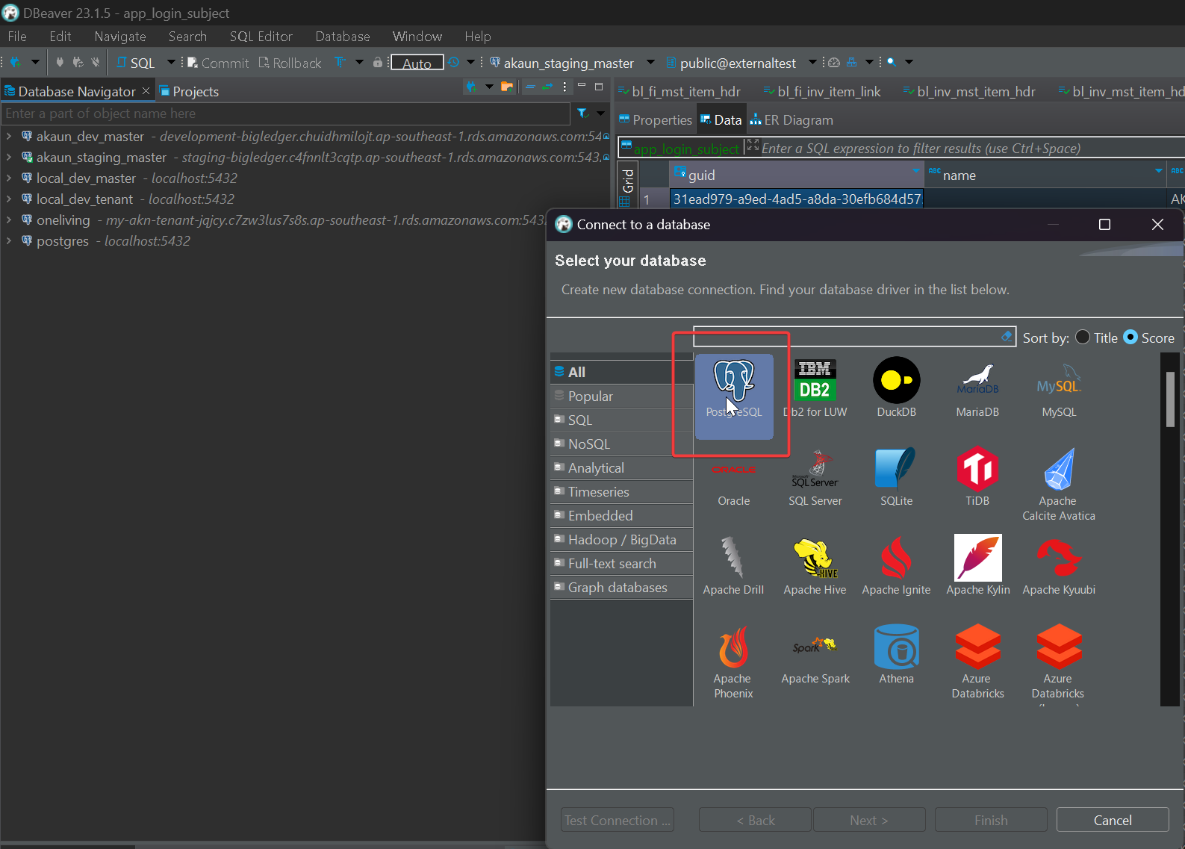The width and height of the screenshot is (1185, 849).
Task: Open the active schema public@externaltest dropdown
Action: click(x=812, y=63)
